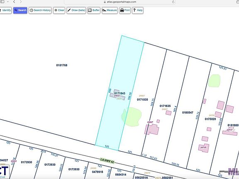Click the 578.72 boundary dimension
This screenshot has height=179, width=239.
(198, 115)
